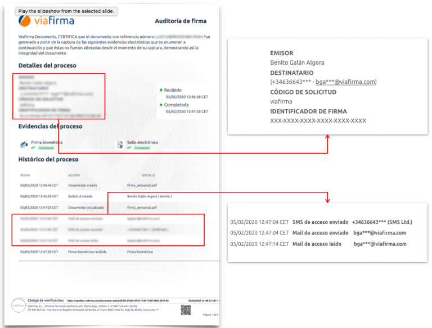Click the round viafirma seal in footer
Viewport: 432px width, 328px height.
coord(19,305)
